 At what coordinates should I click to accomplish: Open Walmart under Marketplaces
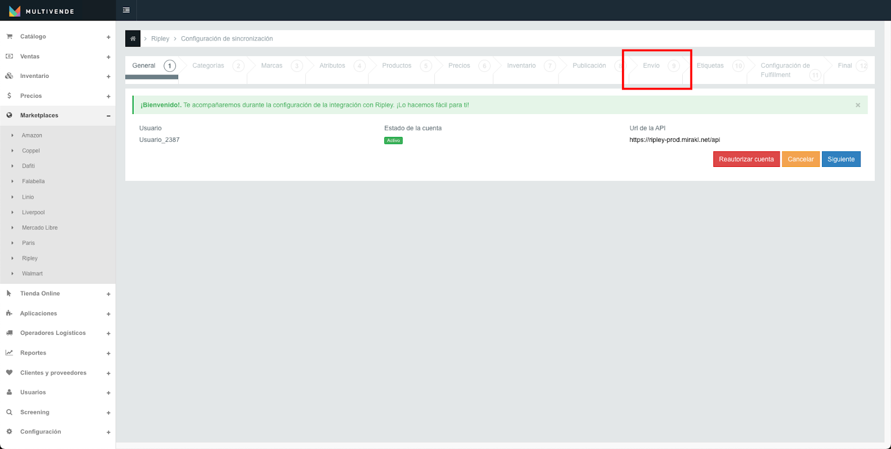[32, 274]
